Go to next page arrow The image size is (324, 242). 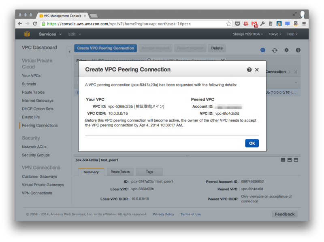[x=289, y=72]
